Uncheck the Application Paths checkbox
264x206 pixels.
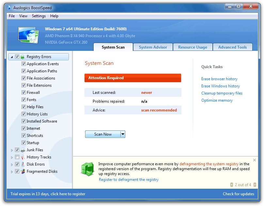tap(23, 71)
